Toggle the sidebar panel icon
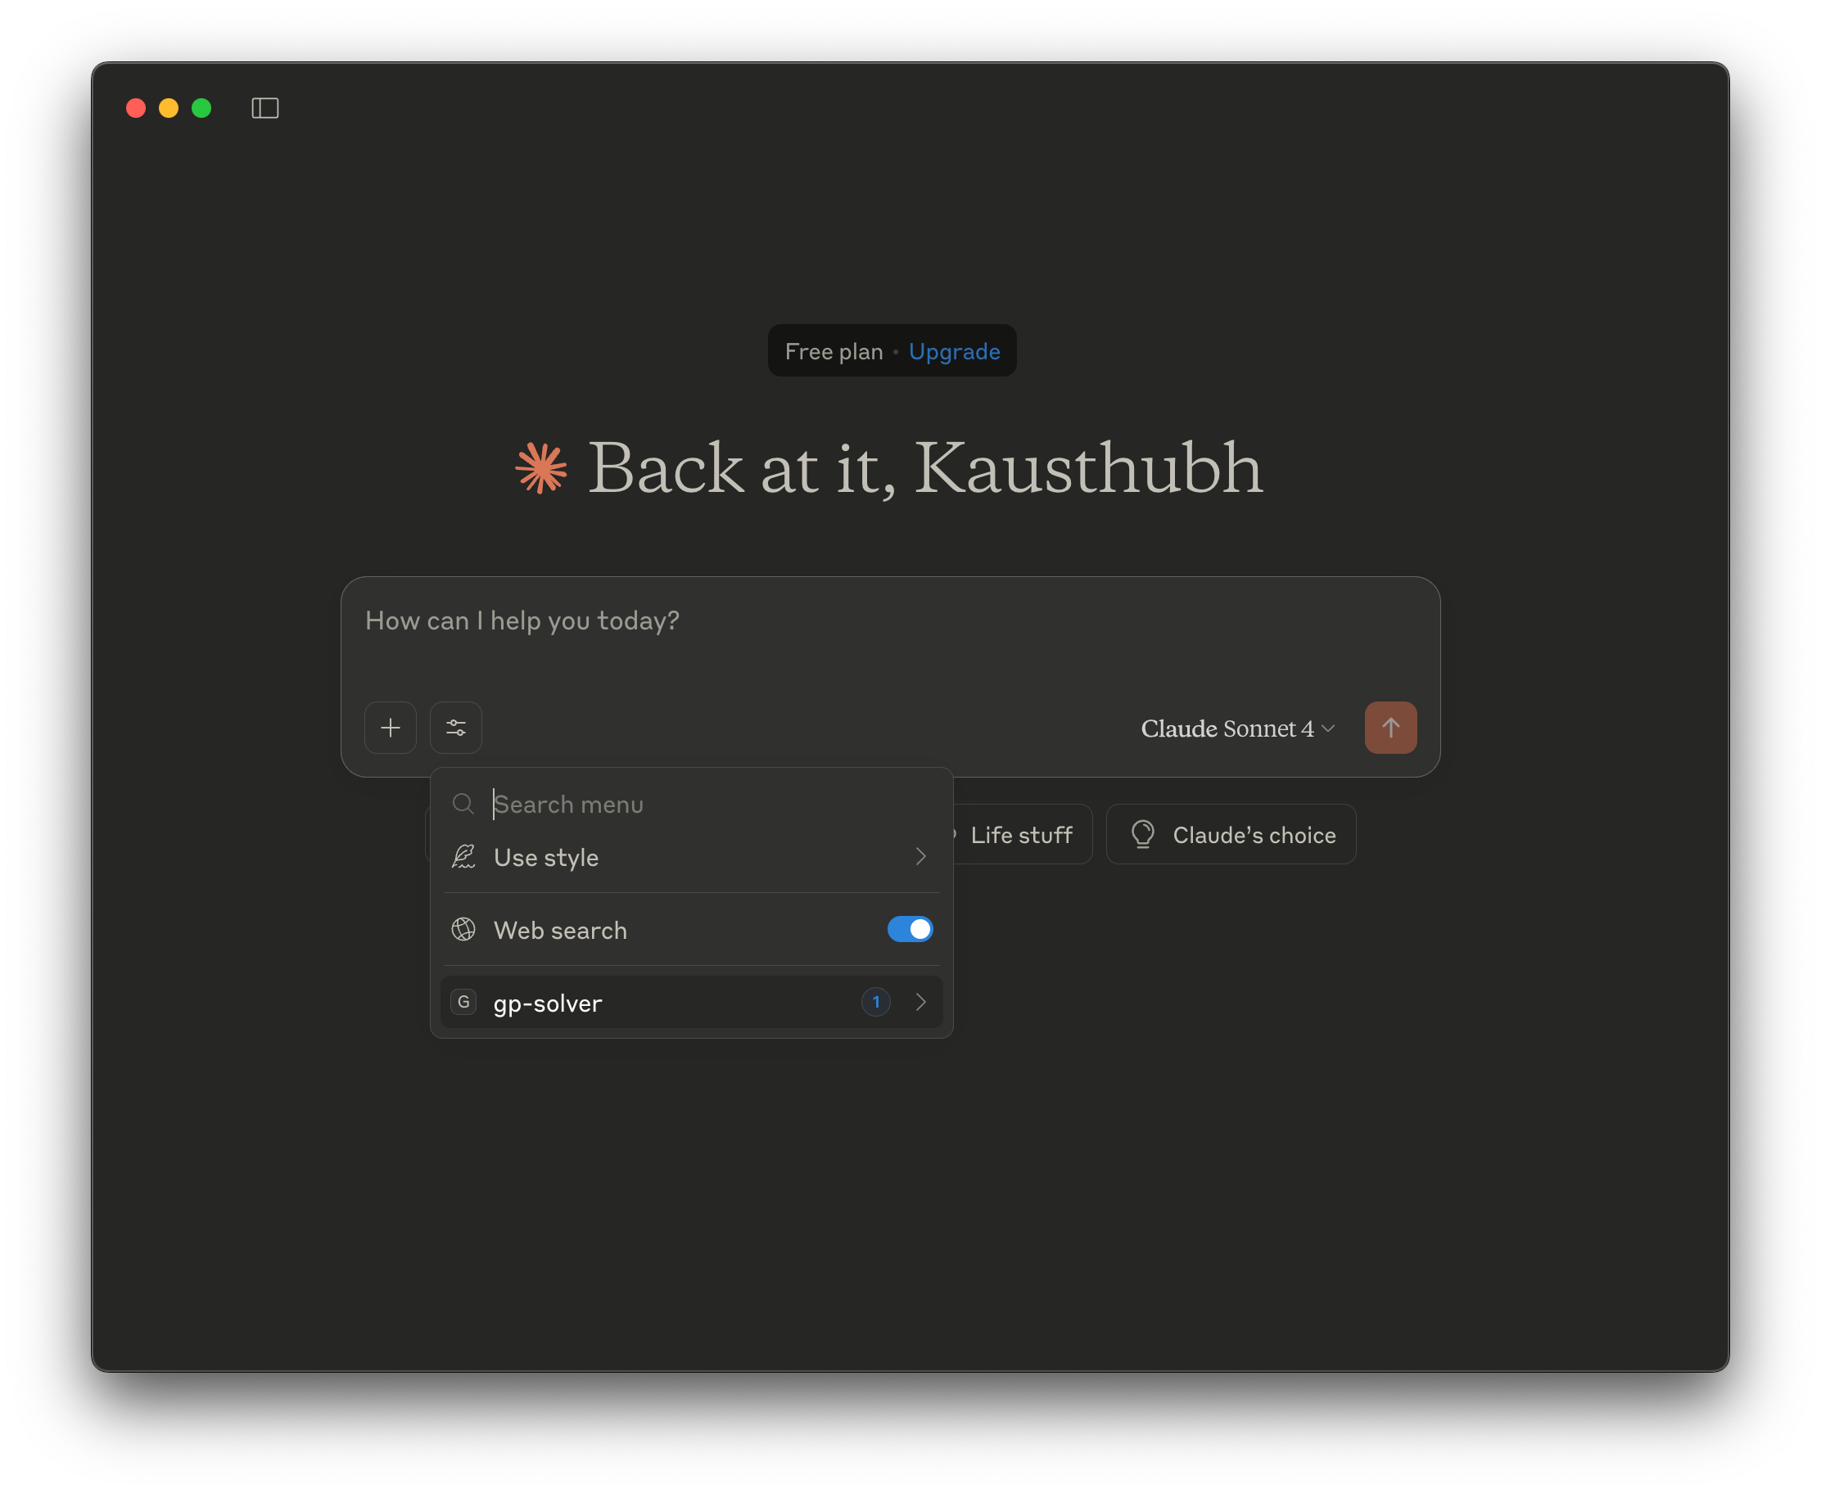 pos(265,108)
